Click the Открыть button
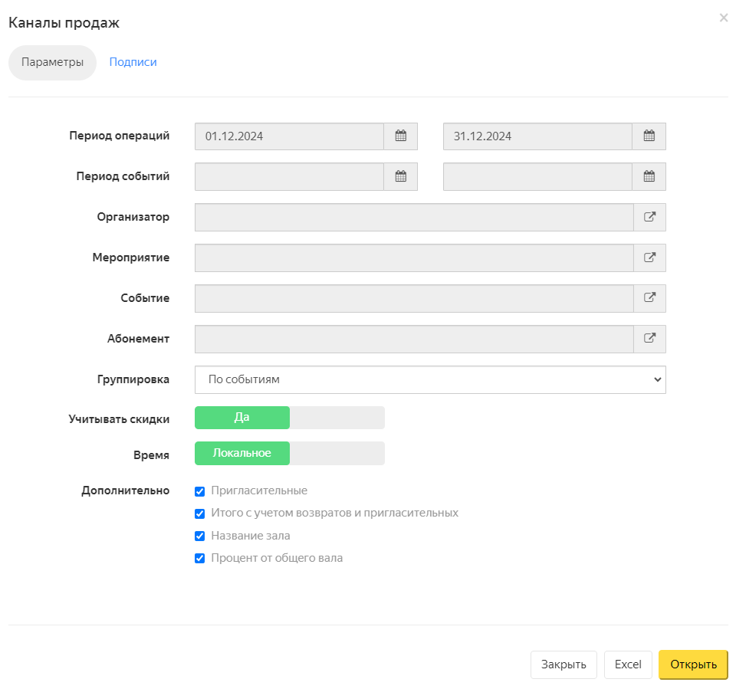Image resolution: width=736 pixels, height=689 pixels. pos(693,664)
